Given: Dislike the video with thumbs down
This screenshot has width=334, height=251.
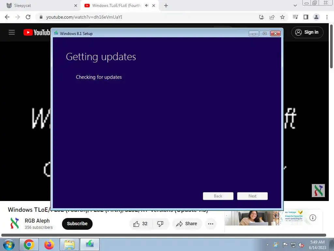Looking at the screenshot, I should tap(160, 224).
